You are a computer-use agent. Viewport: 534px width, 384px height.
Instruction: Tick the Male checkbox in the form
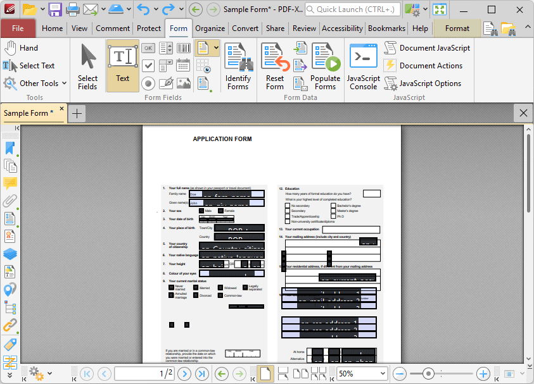click(x=201, y=211)
